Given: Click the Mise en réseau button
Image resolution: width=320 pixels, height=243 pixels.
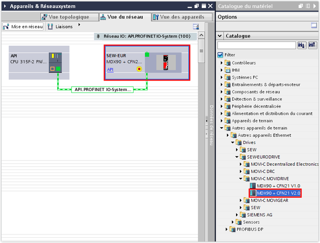Looking at the screenshot, I should coord(23,27).
